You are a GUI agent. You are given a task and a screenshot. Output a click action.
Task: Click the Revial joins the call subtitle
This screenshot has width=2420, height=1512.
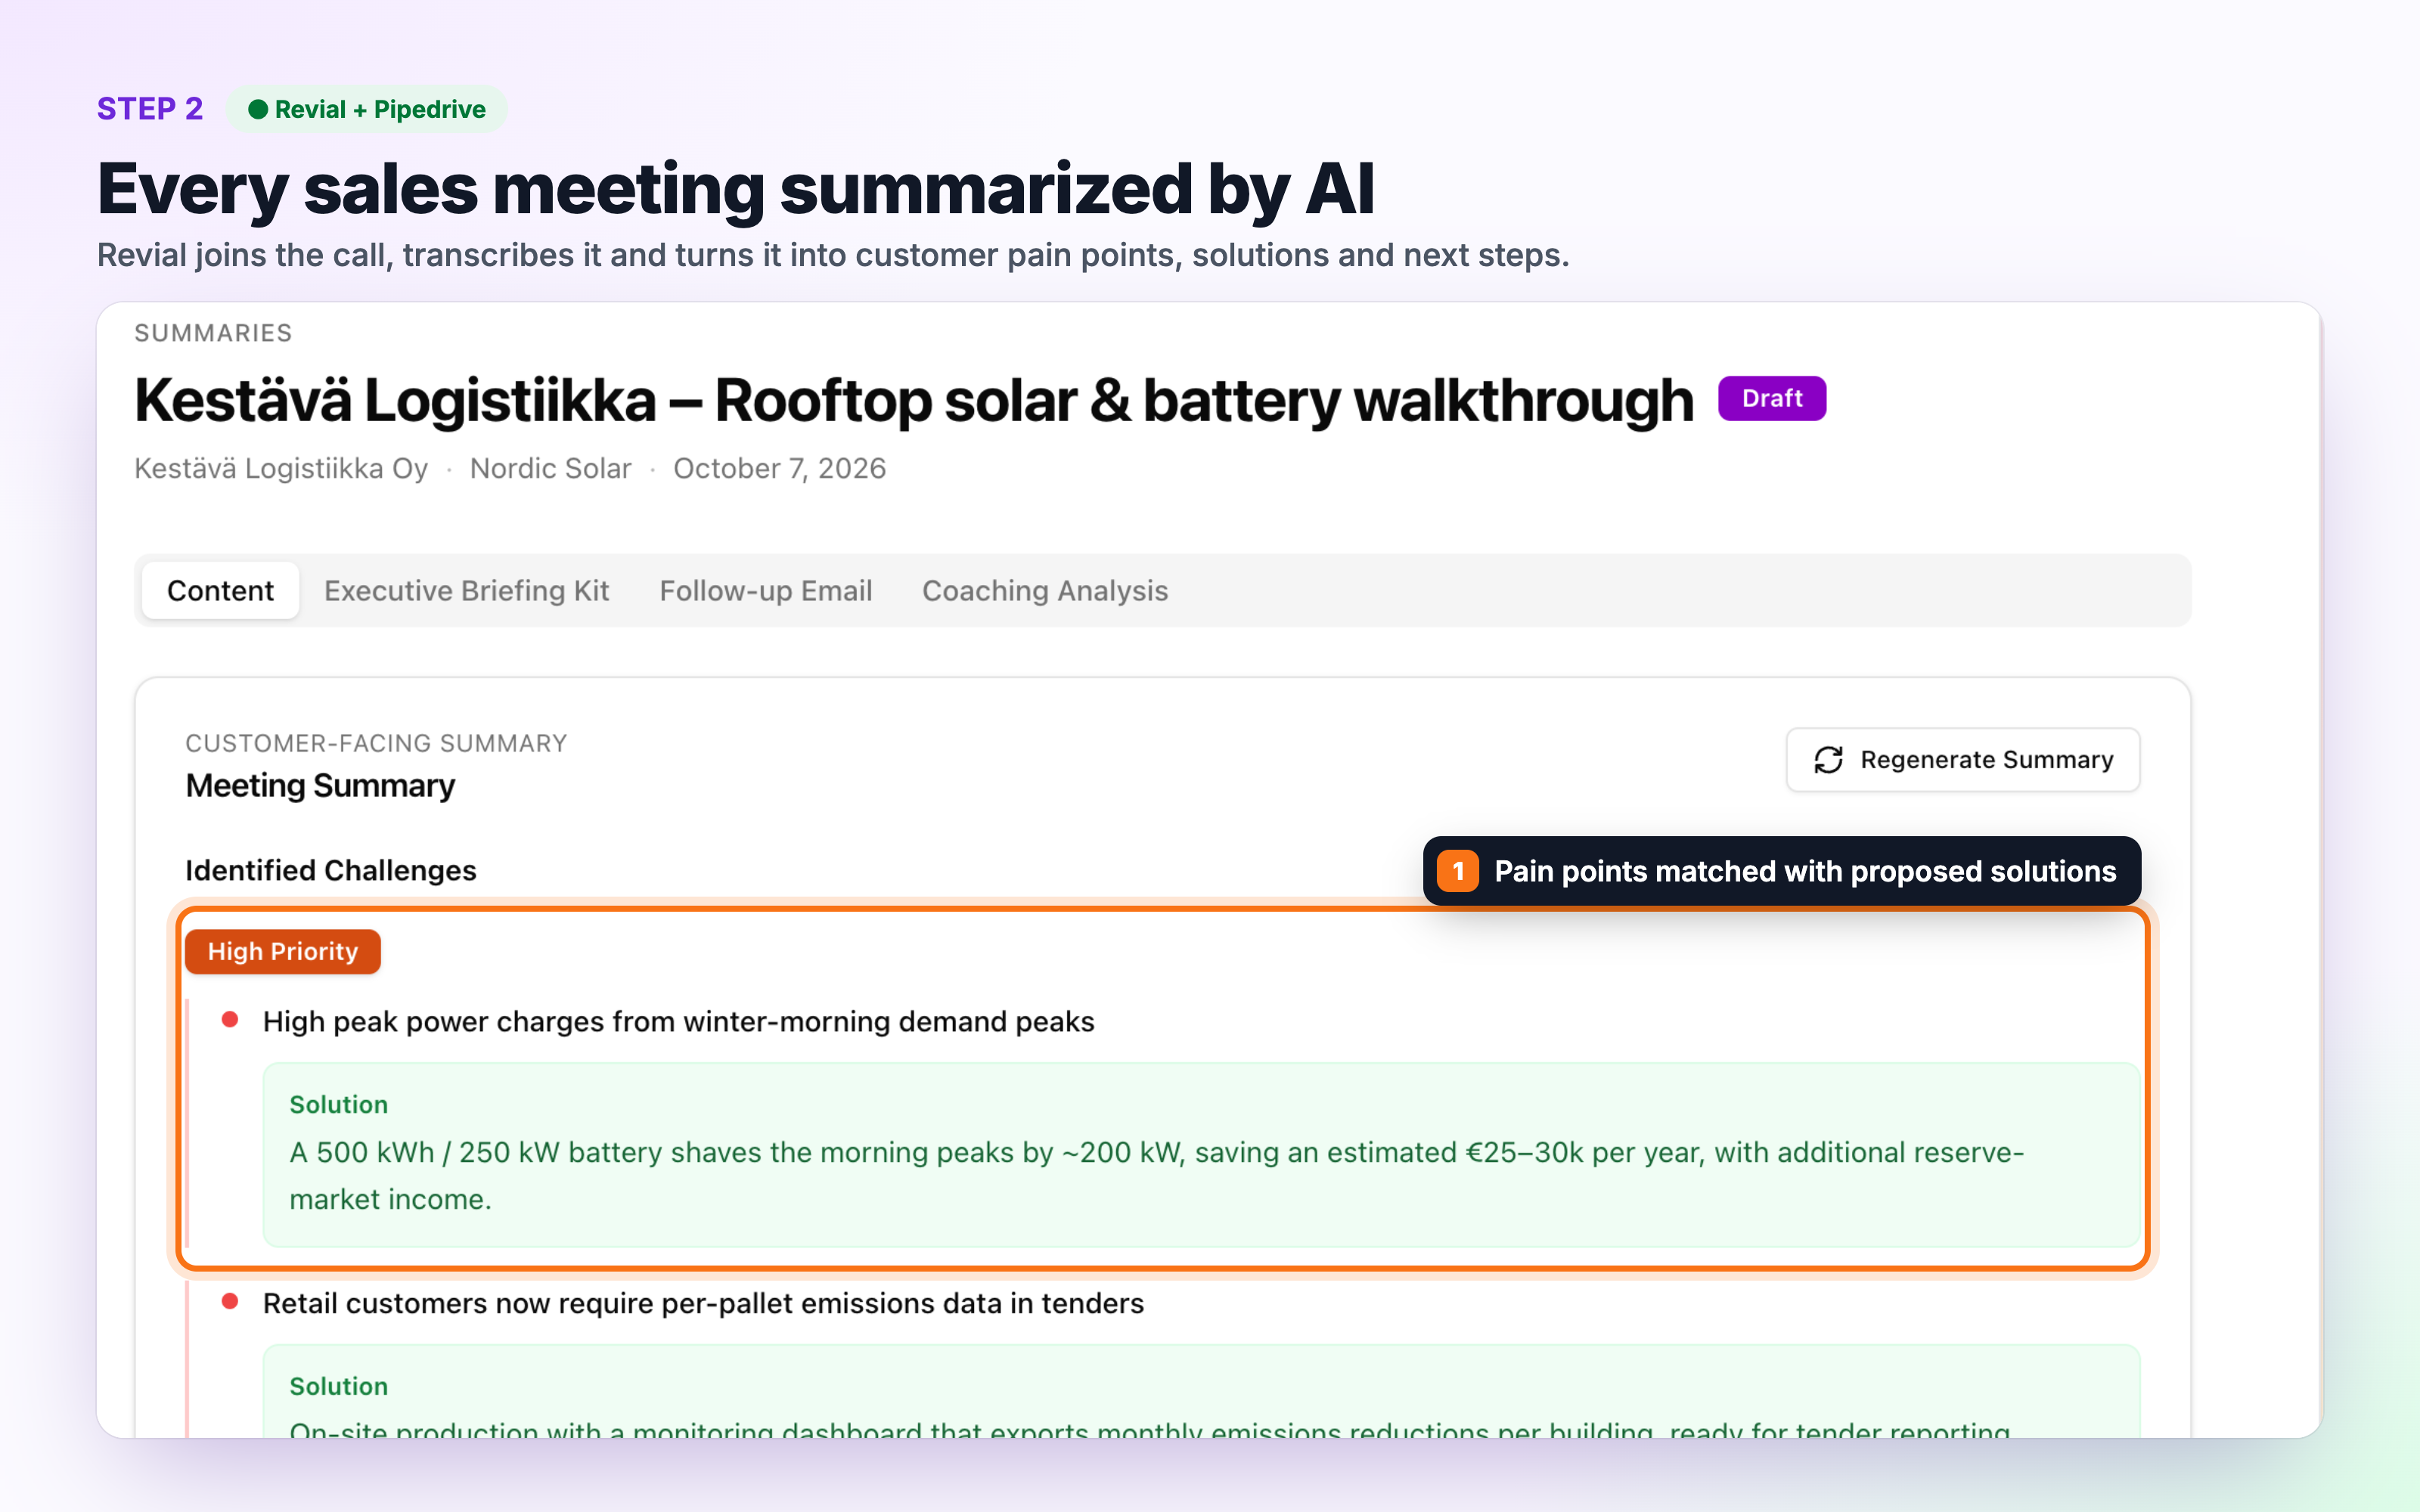(833, 256)
